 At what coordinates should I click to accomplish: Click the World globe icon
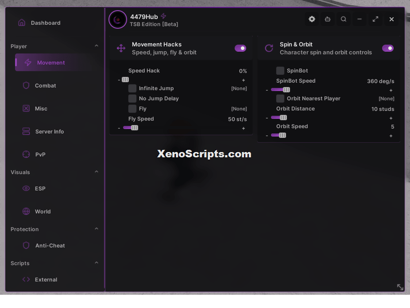(26, 211)
